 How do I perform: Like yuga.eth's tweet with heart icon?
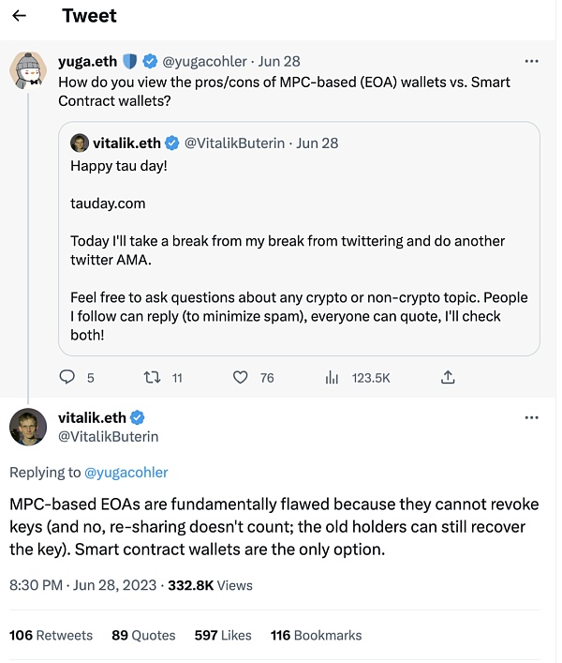pyautogui.click(x=240, y=377)
